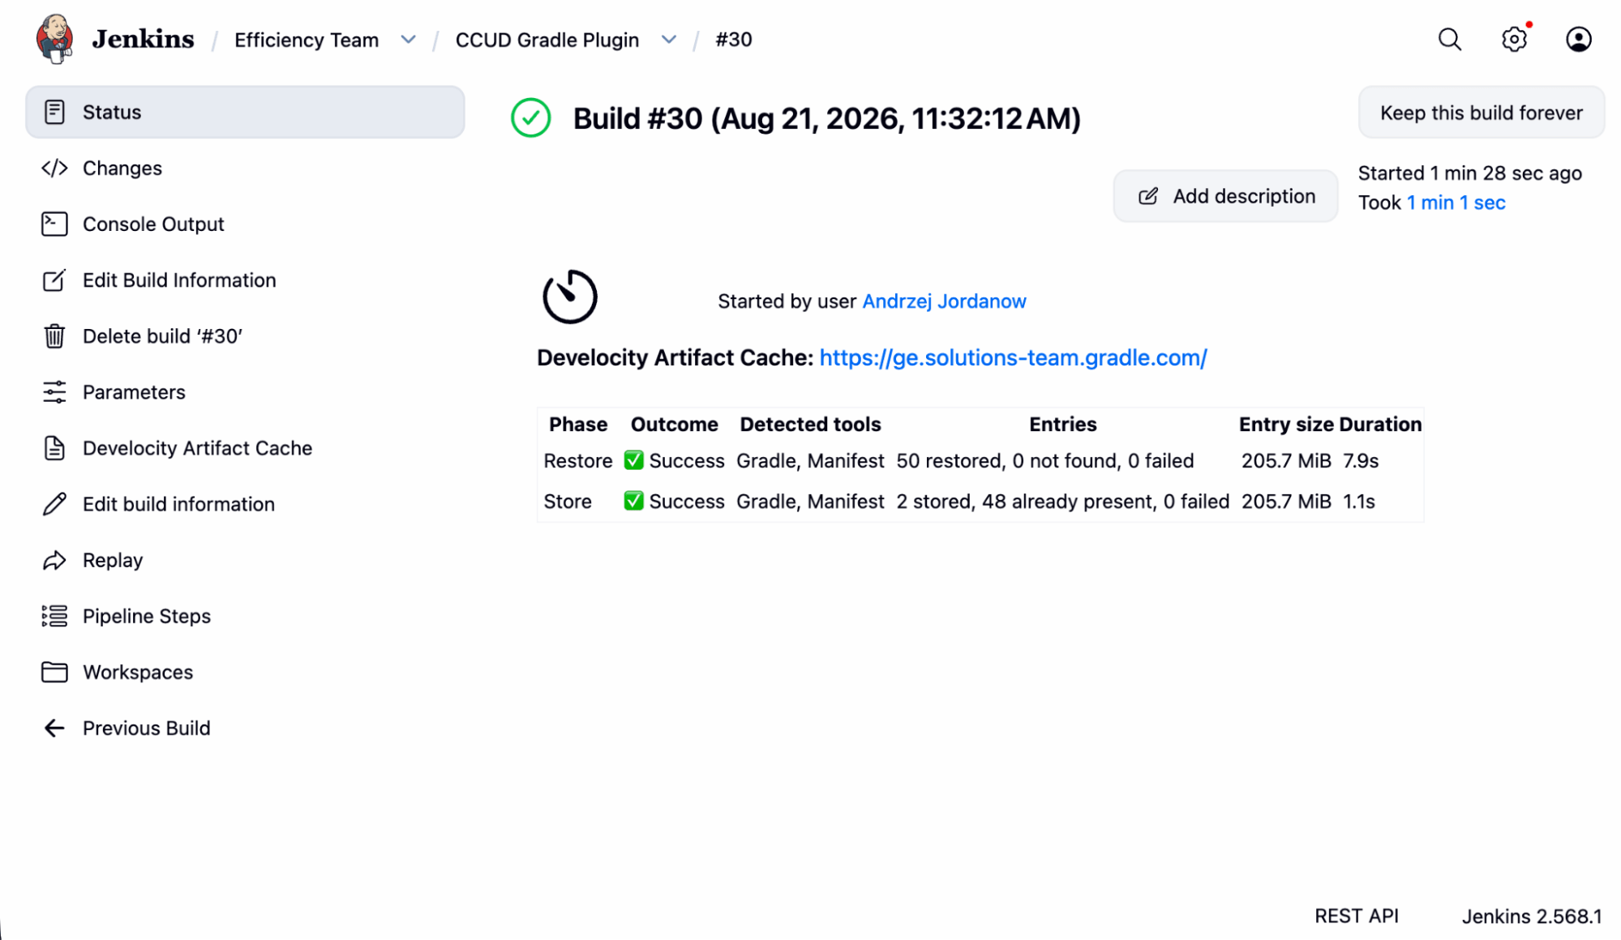Click the Entry size column header
1621x940 pixels.
[x=1286, y=425]
